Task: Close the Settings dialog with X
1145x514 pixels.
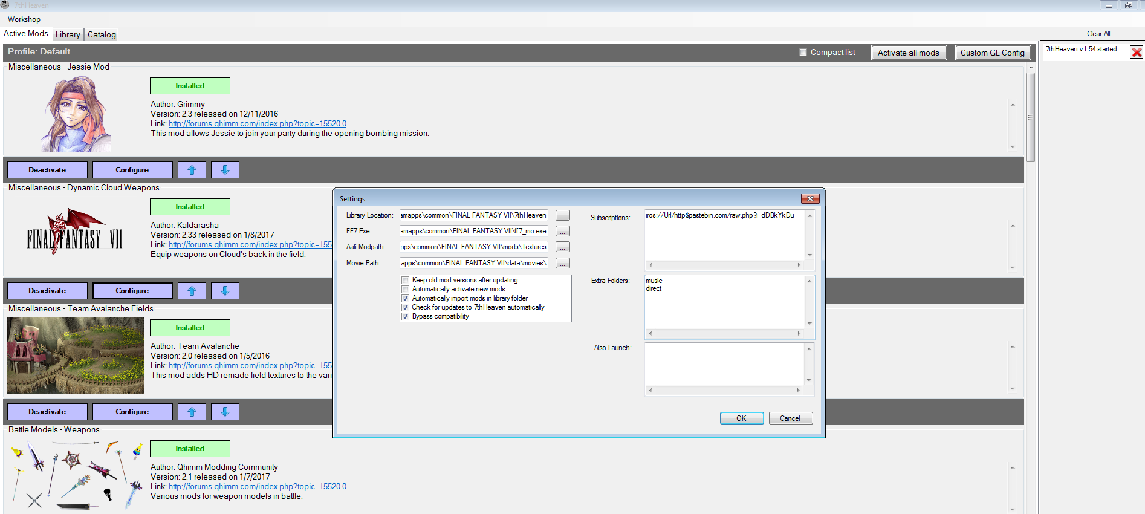Action: point(810,198)
